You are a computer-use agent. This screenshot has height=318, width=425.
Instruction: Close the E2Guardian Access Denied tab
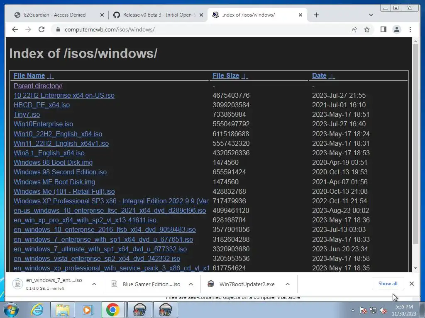(x=102, y=15)
